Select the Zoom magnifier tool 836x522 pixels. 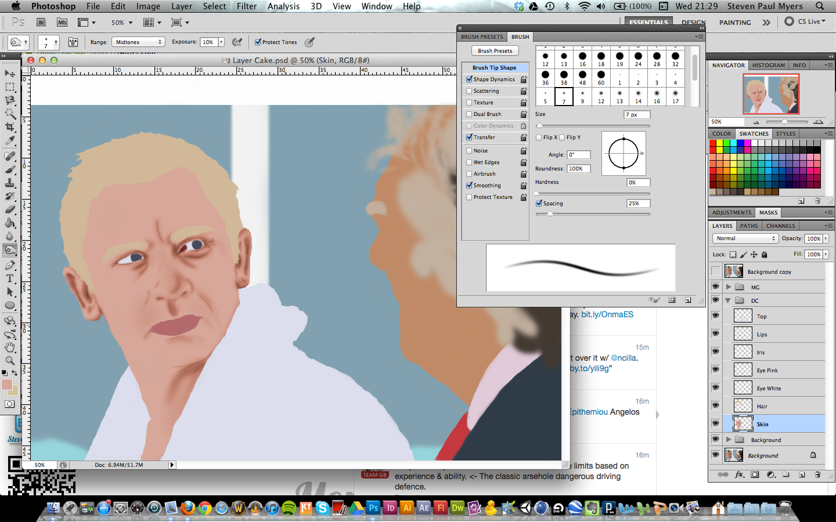point(10,361)
